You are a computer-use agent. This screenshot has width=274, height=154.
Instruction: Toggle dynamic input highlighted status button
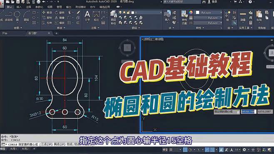[185, 150]
